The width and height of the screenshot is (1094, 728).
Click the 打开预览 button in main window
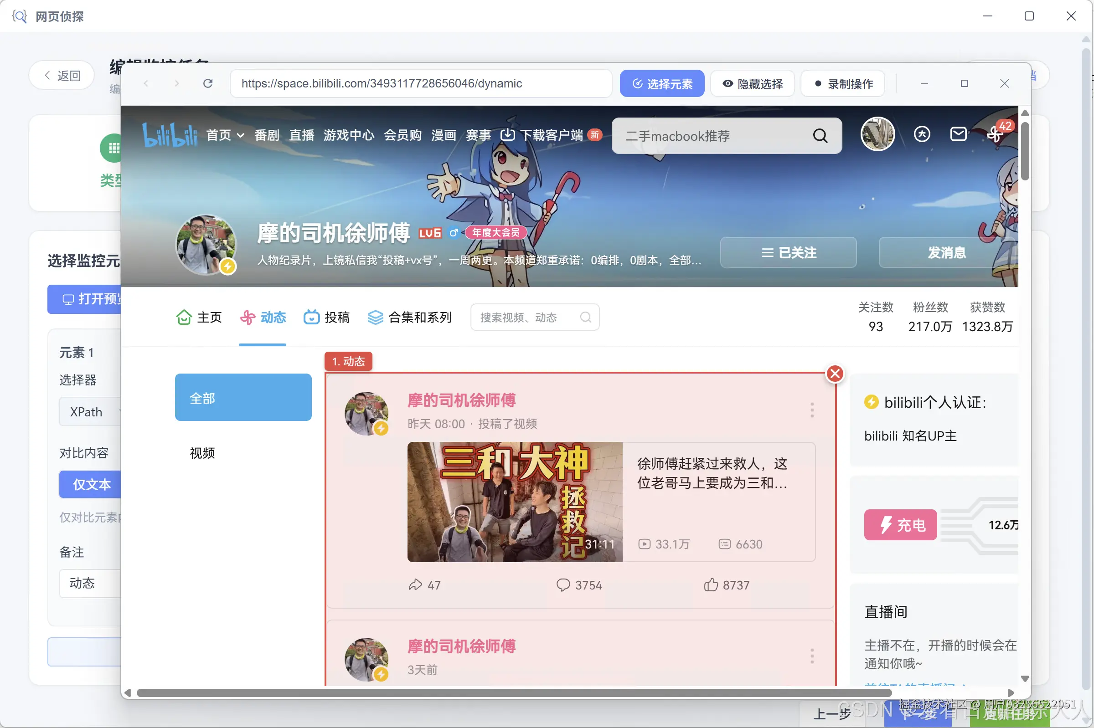coord(84,299)
